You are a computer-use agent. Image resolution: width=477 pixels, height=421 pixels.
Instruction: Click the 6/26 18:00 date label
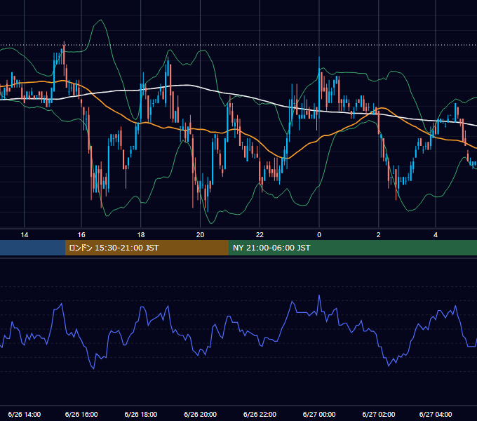[x=141, y=414]
